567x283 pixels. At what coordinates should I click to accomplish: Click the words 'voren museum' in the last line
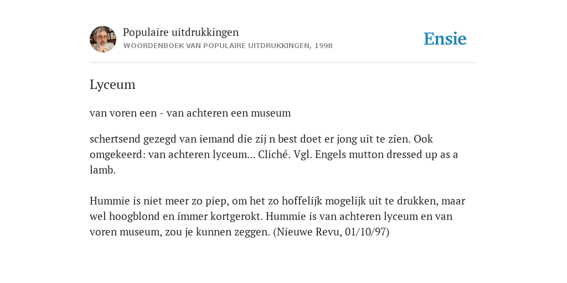click(x=125, y=232)
